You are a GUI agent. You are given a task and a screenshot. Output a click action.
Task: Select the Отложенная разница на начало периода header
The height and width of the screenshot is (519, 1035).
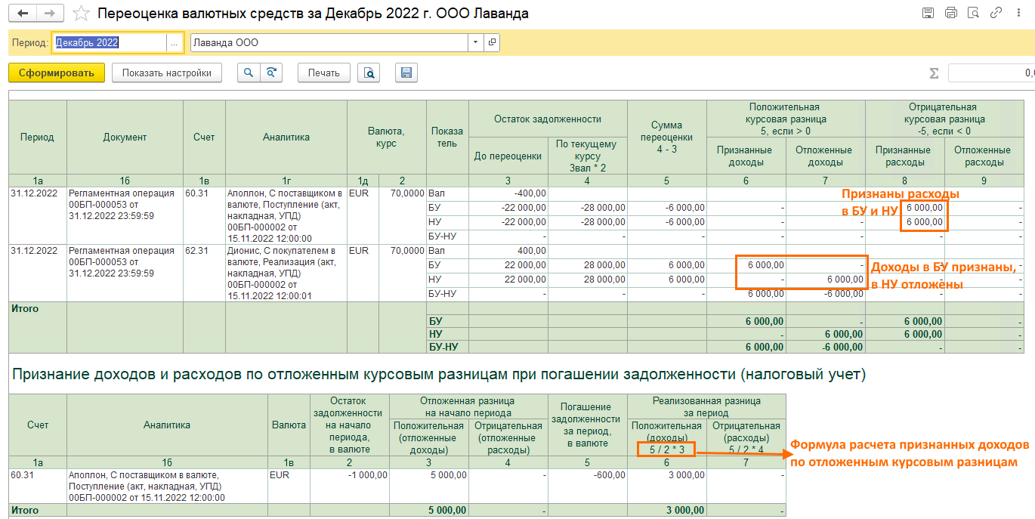click(x=468, y=406)
